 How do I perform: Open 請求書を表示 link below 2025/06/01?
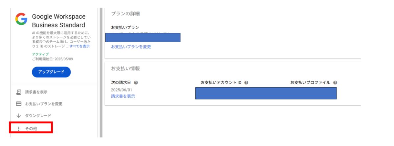click(123, 96)
